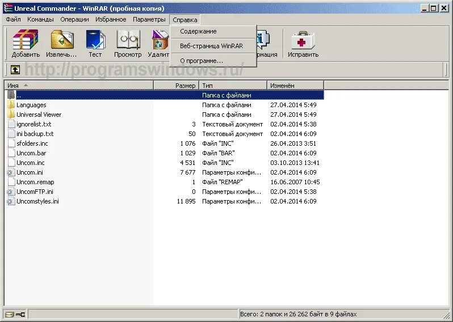Select the Uncom.remap file name
The width and height of the screenshot is (453, 322).
35,182
